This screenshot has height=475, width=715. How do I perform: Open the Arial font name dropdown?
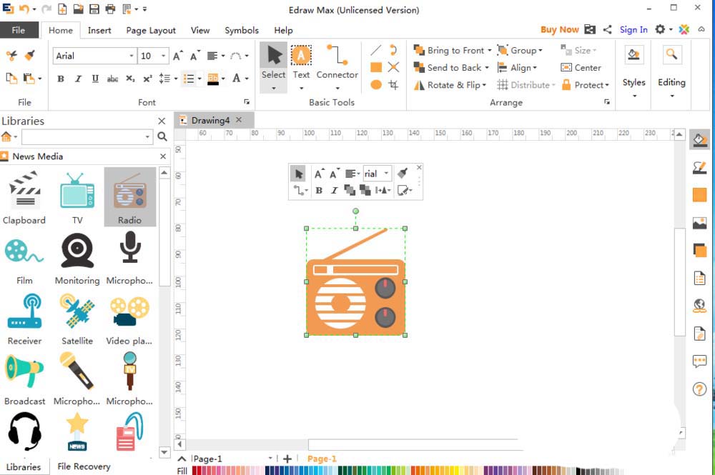132,56
